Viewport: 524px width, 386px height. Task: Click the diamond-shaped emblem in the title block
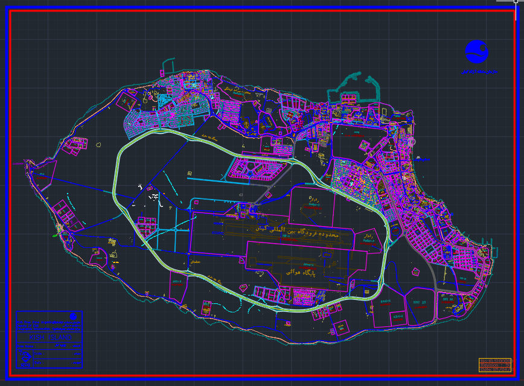tap(25, 358)
